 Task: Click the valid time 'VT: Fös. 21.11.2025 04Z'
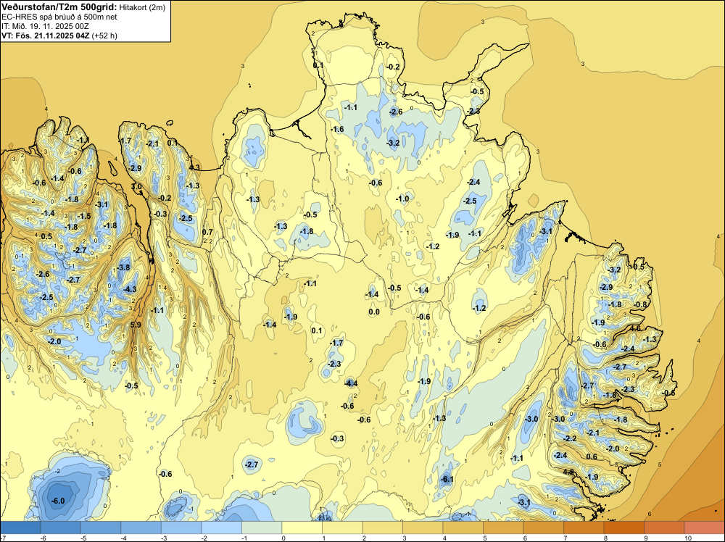[45, 36]
